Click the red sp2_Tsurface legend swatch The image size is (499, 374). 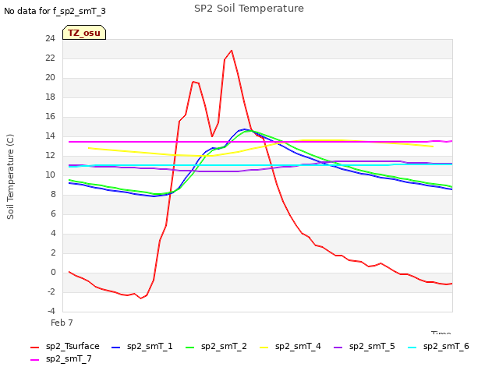tap(34, 348)
